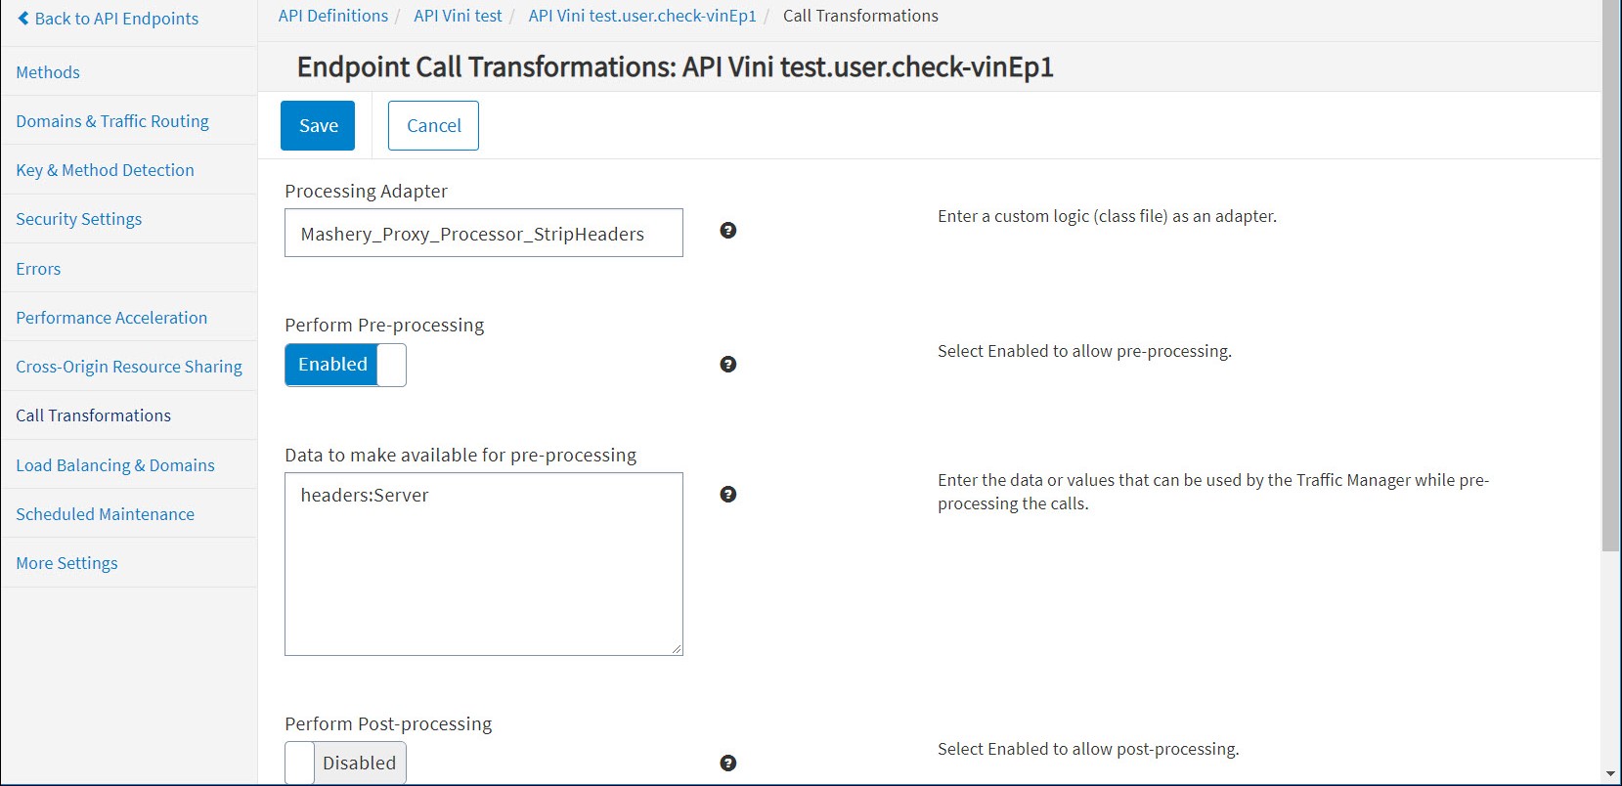Viewport: 1622px width, 786px height.
Task: Open Cross-Origin Resource Sharing settings
Action: pyautogui.click(x=129, y=367)
